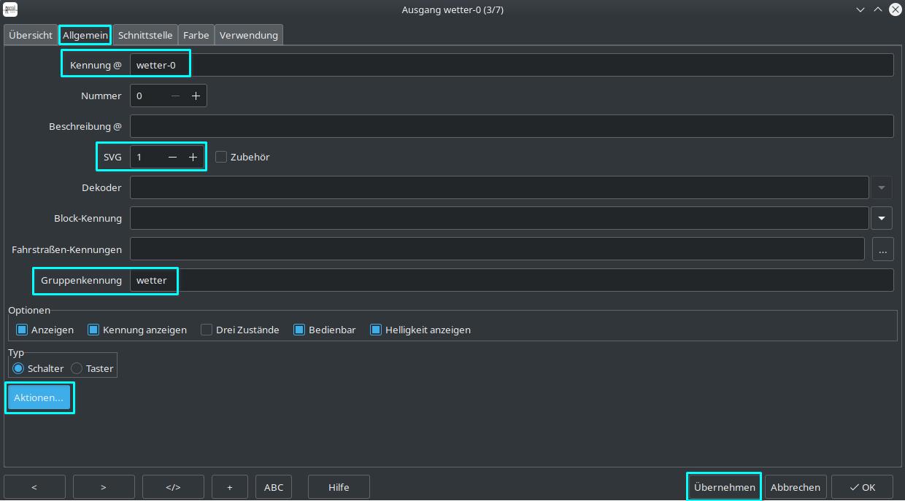905x501 pixels.
Task: Decrease the SVG value with minus
Action: (172, 157)
